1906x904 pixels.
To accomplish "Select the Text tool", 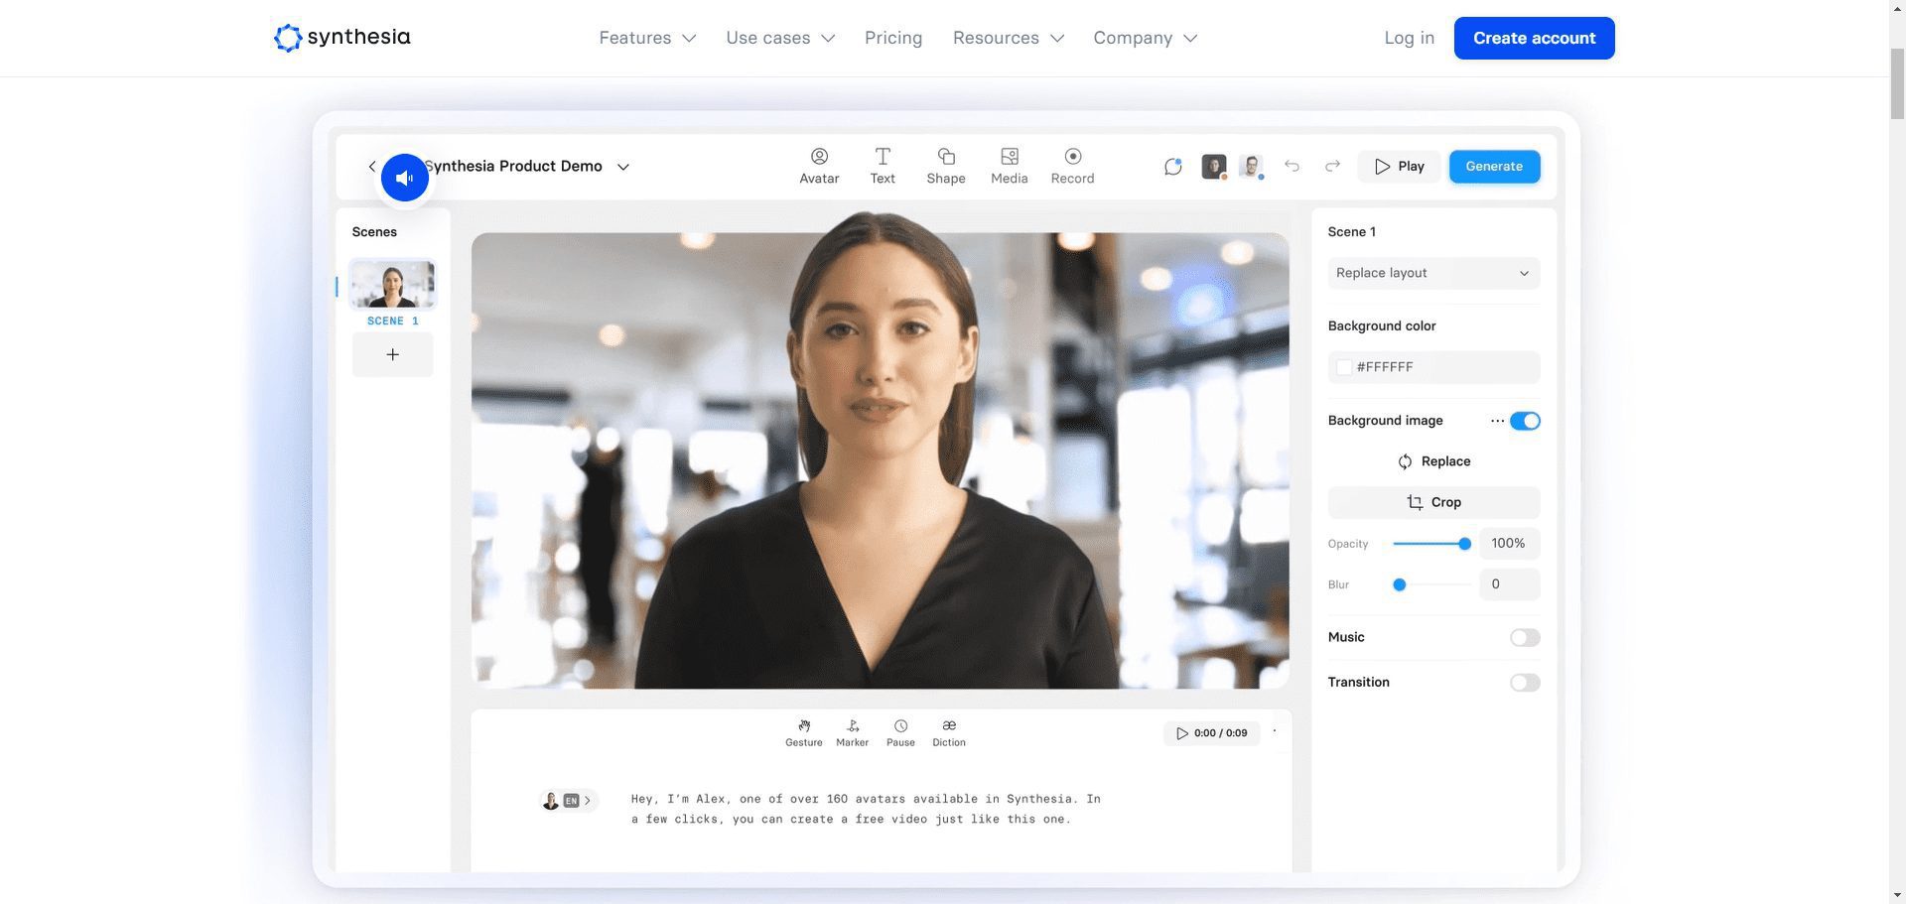I will pos(883,167).
